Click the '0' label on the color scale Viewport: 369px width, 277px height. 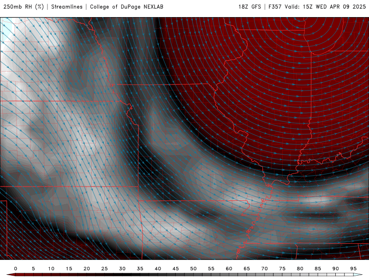tap(16, 269)
